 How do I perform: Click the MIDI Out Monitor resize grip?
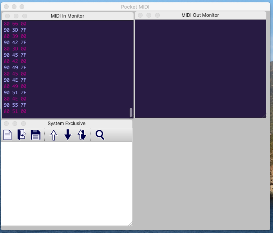click(264, 116)
